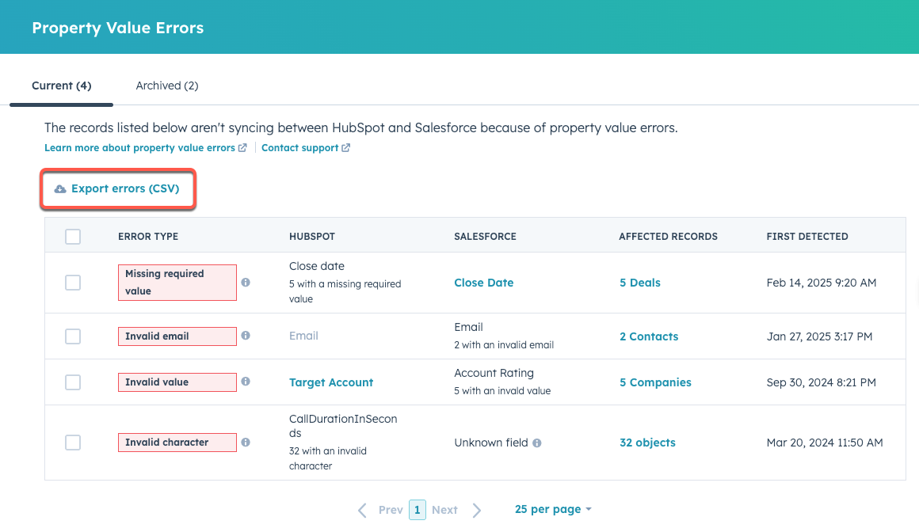Click the external link icon on Learn more
This screenshot has width=919, height=532.
pyautogui.click(x=243, y=147)
